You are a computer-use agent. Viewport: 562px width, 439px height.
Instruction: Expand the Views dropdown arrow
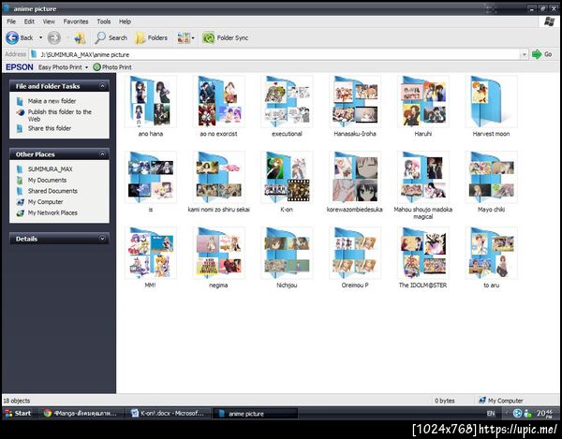(193, 37)
